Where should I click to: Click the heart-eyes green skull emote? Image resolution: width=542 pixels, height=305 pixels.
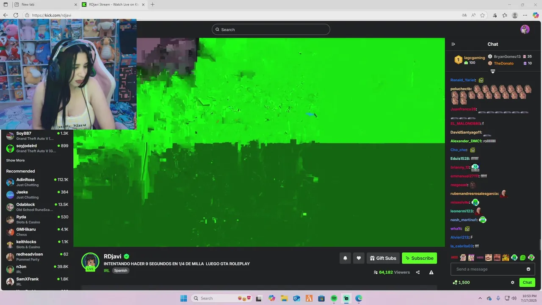pyautogui.click(x=531, y=258)
